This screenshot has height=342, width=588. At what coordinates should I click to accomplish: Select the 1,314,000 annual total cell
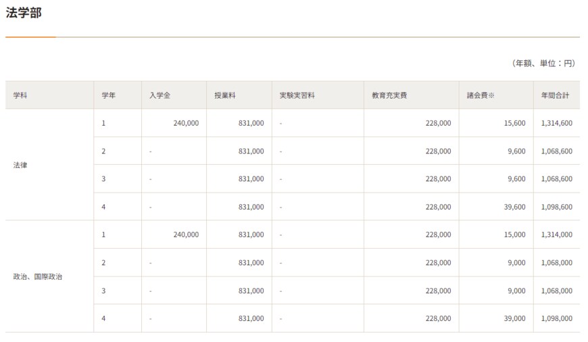[x=556, y=235]
